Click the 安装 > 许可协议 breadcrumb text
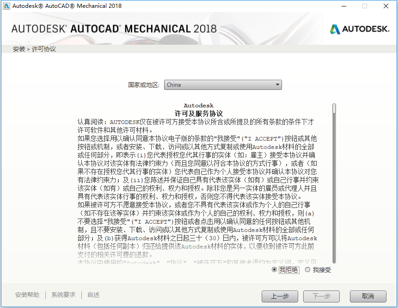This screenshot has width=398, height=308. (34, 49)
